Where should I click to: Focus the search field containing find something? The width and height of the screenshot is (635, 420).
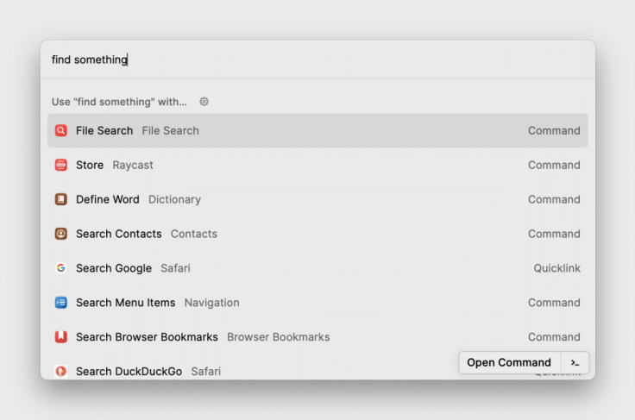pos(317,60)
